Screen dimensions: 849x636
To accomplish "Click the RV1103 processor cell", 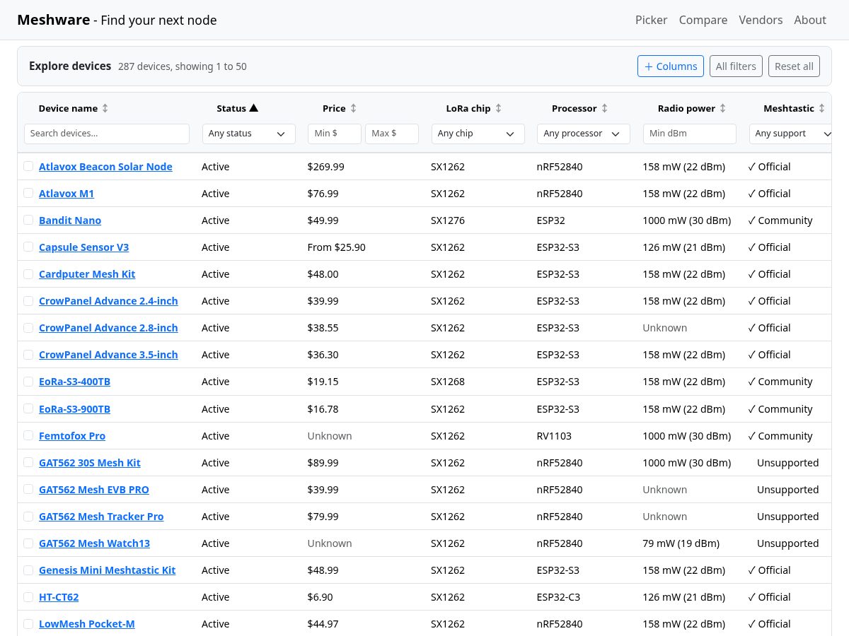I will (554, 436).
